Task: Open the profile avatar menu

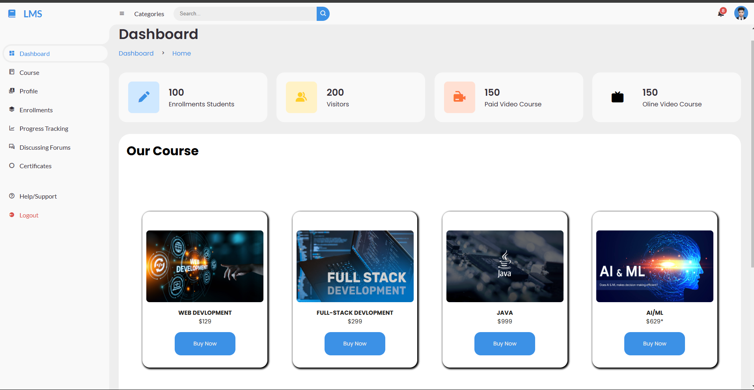Action: [x=741, y=13]
